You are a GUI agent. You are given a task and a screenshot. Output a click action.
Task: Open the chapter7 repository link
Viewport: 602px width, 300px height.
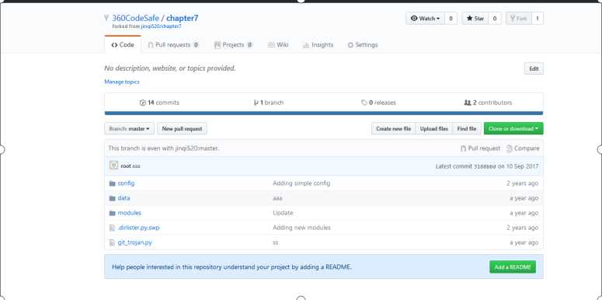point(183,18)
